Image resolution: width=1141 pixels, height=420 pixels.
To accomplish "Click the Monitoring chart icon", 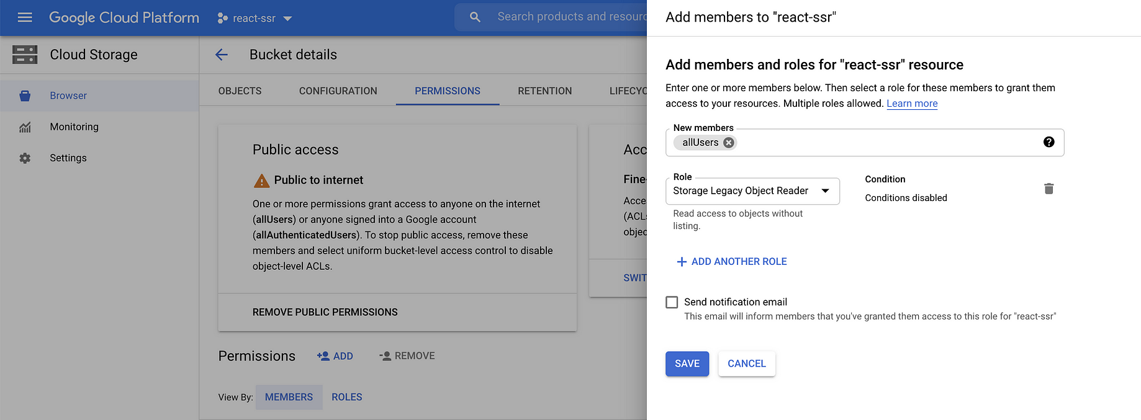I will tap(25, 127).
